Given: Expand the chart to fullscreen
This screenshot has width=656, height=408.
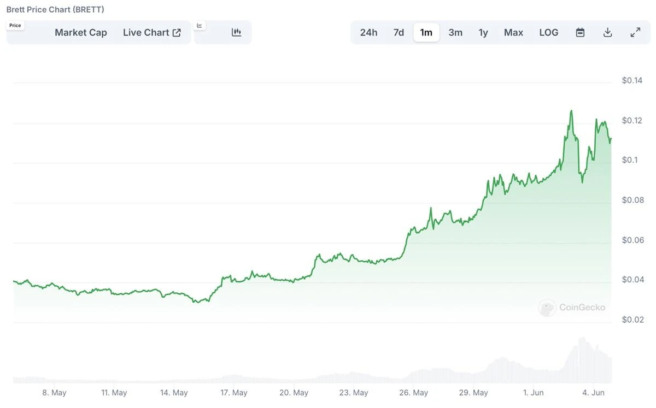Looking at the screenshot, I should point(635,33).
